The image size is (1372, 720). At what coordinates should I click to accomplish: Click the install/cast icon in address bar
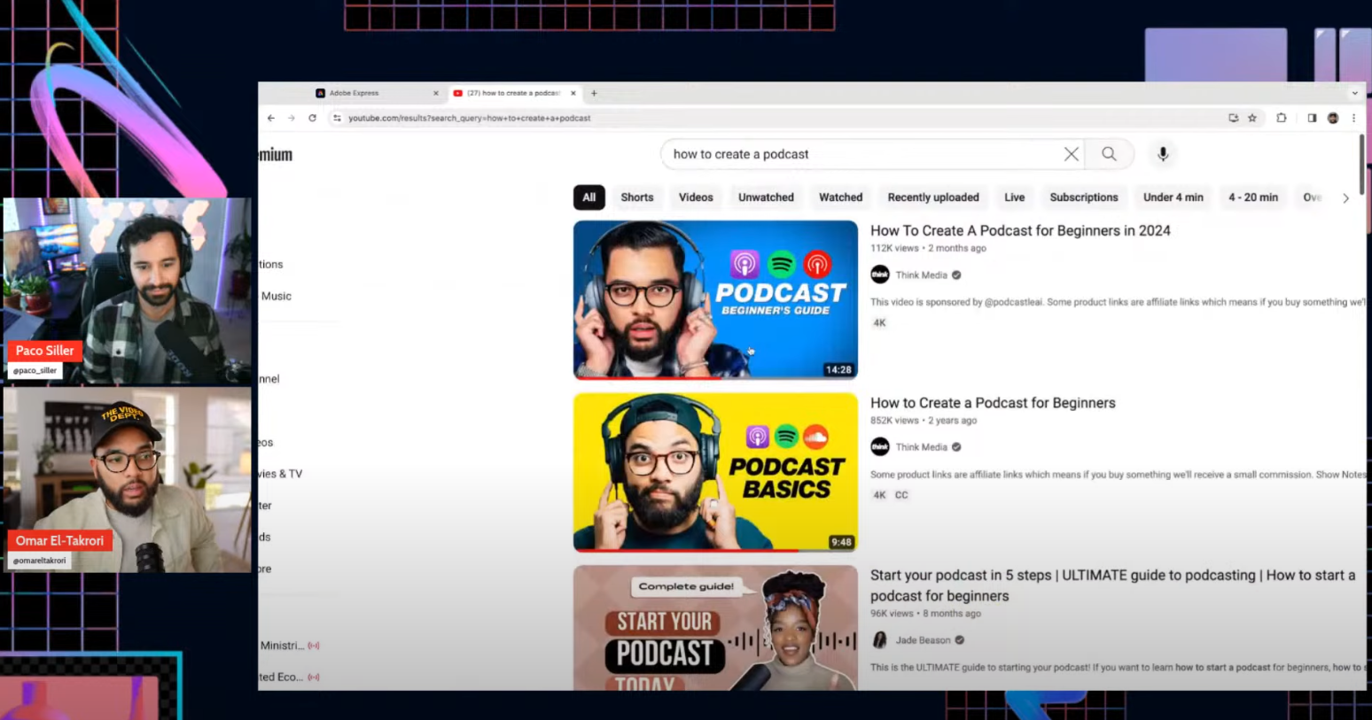[1233, 118]
